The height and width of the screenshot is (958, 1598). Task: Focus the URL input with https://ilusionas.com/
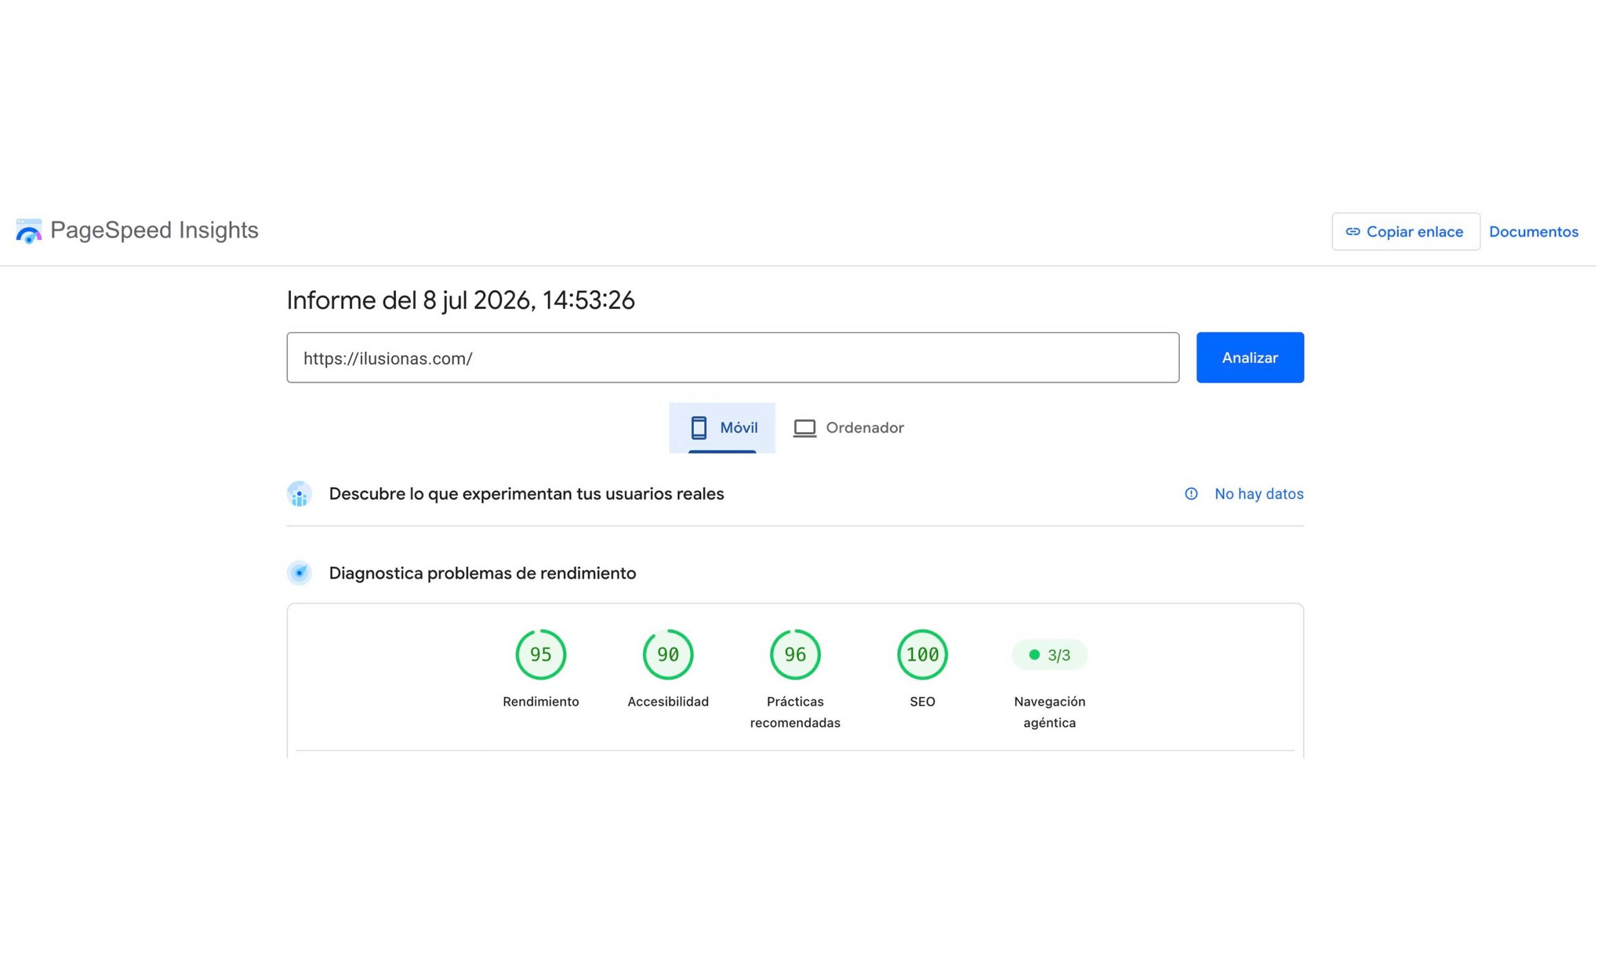point(733,357)
